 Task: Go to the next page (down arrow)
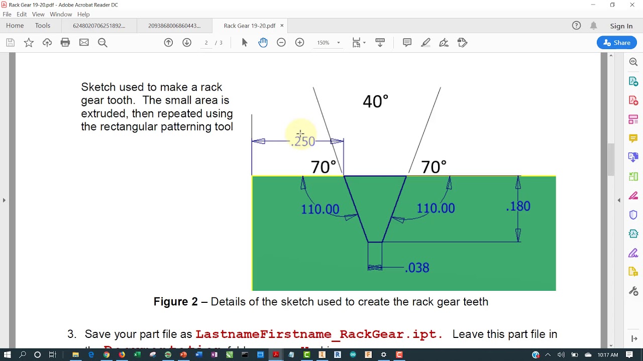(187, 43)
